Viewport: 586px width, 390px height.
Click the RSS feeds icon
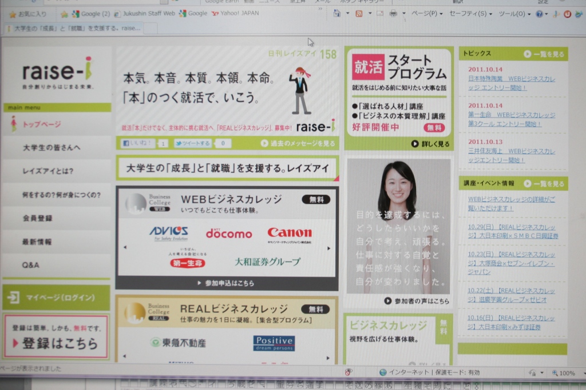(359, 14)
